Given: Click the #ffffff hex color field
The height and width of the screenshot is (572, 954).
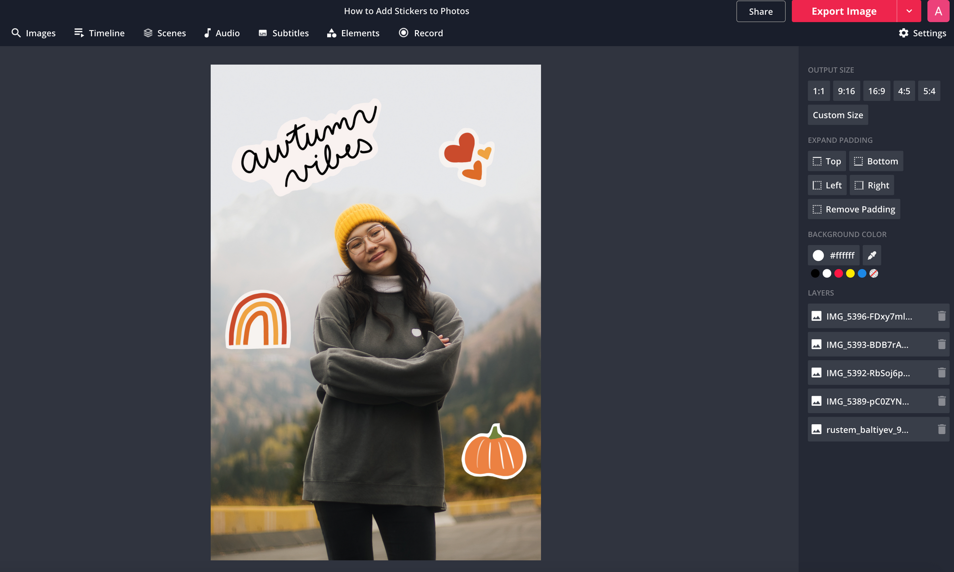Looking at the screenshot, I should click(842, 255).
